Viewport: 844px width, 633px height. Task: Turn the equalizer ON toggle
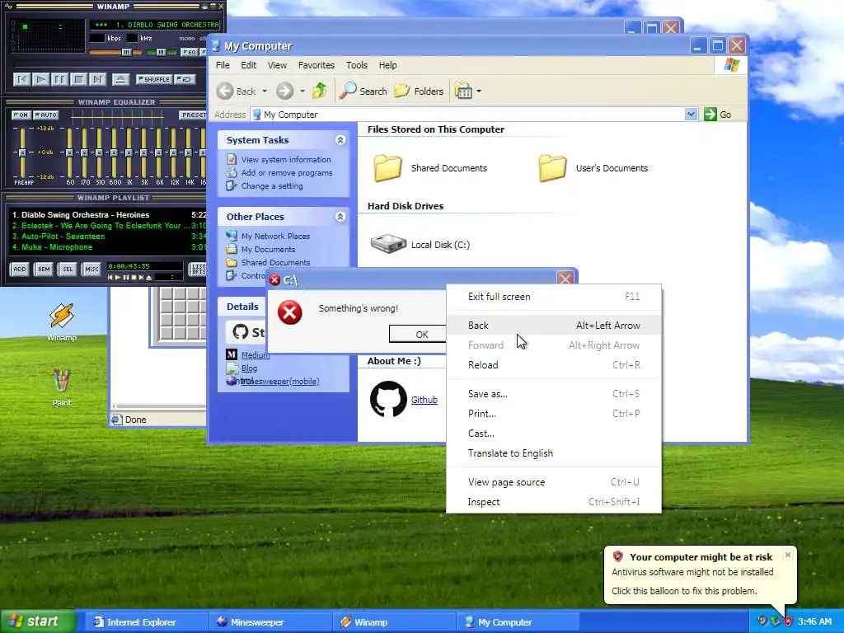[21, 115]
